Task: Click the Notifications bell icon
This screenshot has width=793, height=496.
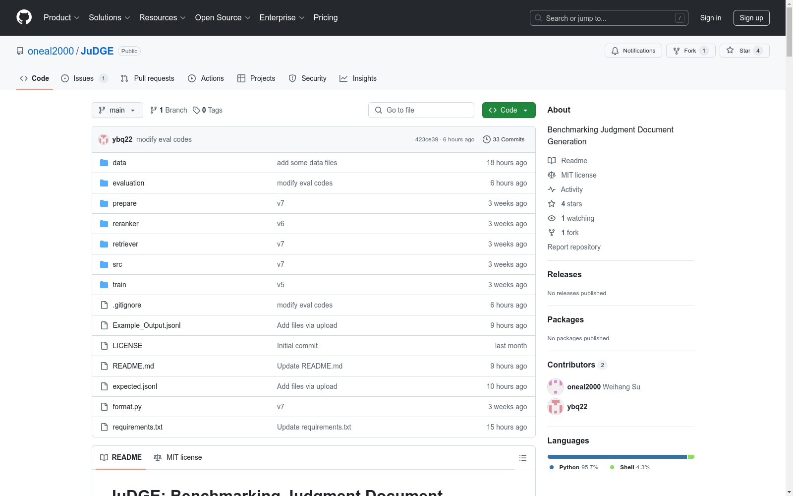Action: [x=615, y=51]
